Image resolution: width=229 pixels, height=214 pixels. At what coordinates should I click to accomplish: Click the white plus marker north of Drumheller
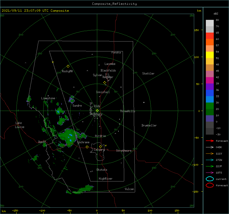tap(144, 102)
